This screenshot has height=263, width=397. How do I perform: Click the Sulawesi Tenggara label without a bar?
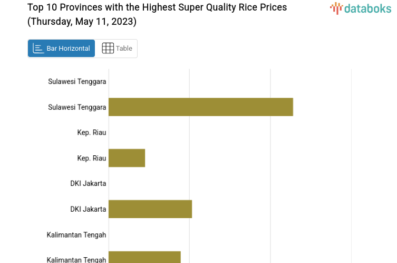click(x=77, y=81)
